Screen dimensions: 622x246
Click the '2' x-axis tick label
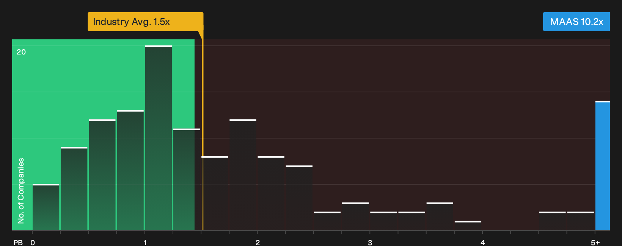[x=258, y=243]
